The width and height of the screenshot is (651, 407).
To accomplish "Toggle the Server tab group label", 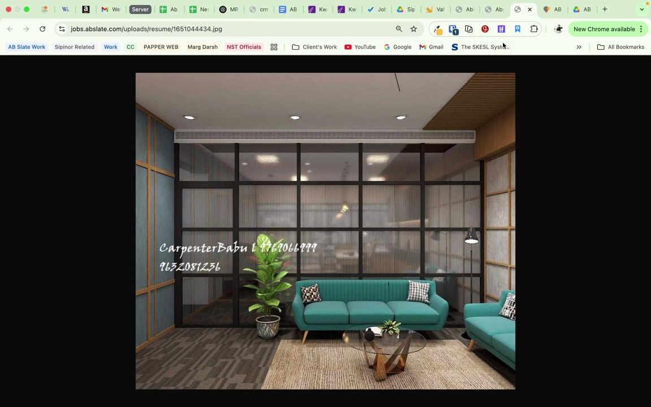I will tap(140, 9).
